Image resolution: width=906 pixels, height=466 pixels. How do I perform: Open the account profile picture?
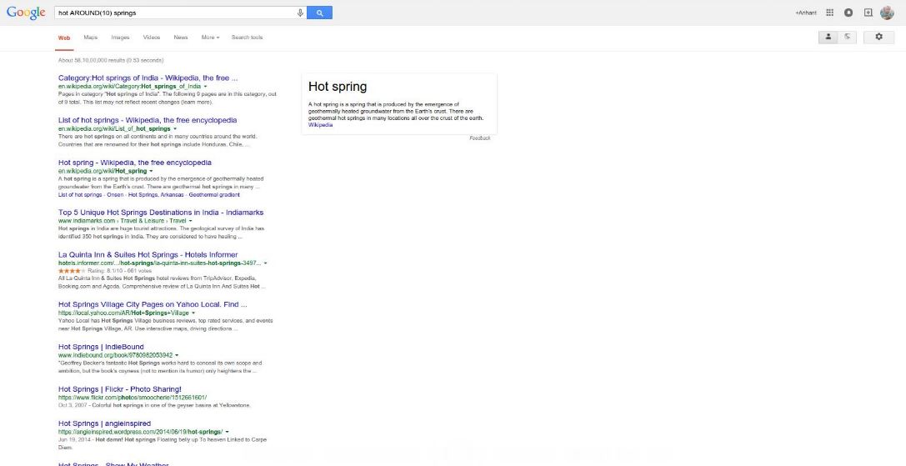click(887, 13)
